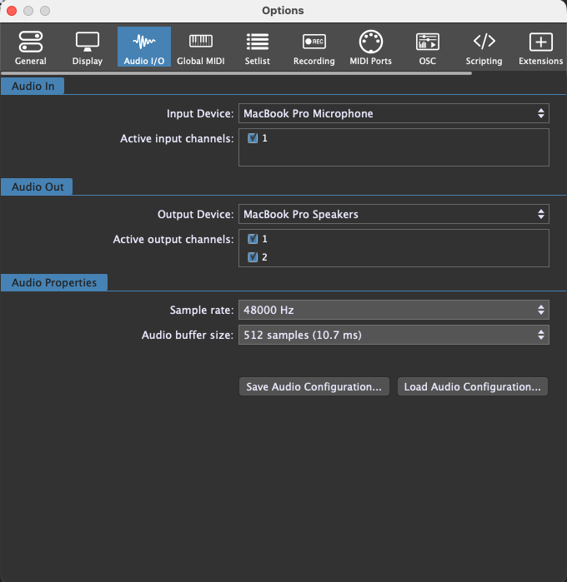Viewport: 567px width, 582px height.
Task: Open the Display settings icon
Action: click(87, 47)
